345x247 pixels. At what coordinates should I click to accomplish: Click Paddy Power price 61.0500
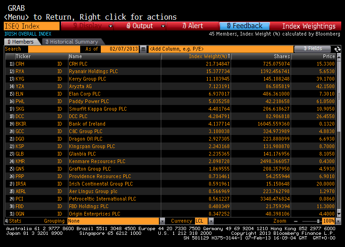click(x=325, y=101)
